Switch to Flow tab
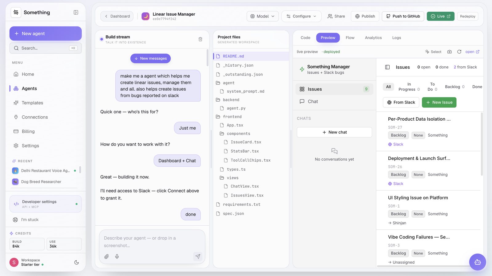This screenshot has width=492, height=276. [x=350, y=38]
